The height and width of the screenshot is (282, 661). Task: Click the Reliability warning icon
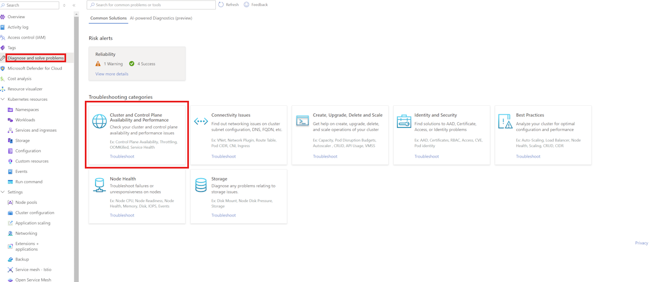98,64
